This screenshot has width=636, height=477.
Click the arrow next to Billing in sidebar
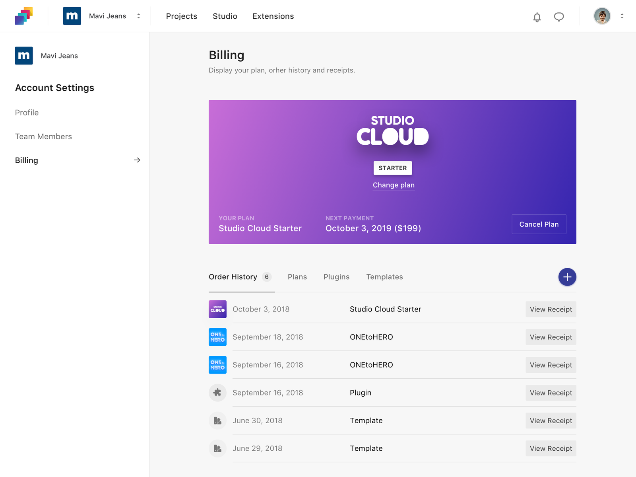click(x=137, y=160)
